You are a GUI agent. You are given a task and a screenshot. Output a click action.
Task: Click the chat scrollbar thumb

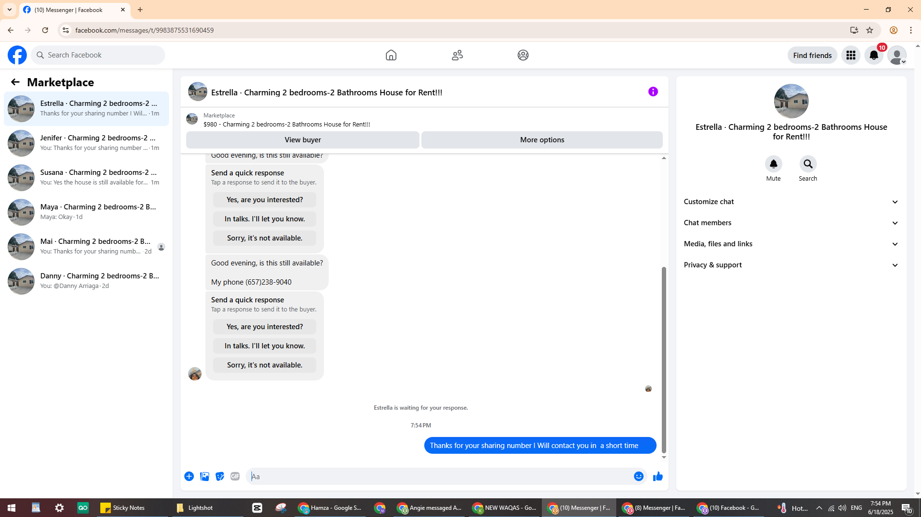[664, 359]
